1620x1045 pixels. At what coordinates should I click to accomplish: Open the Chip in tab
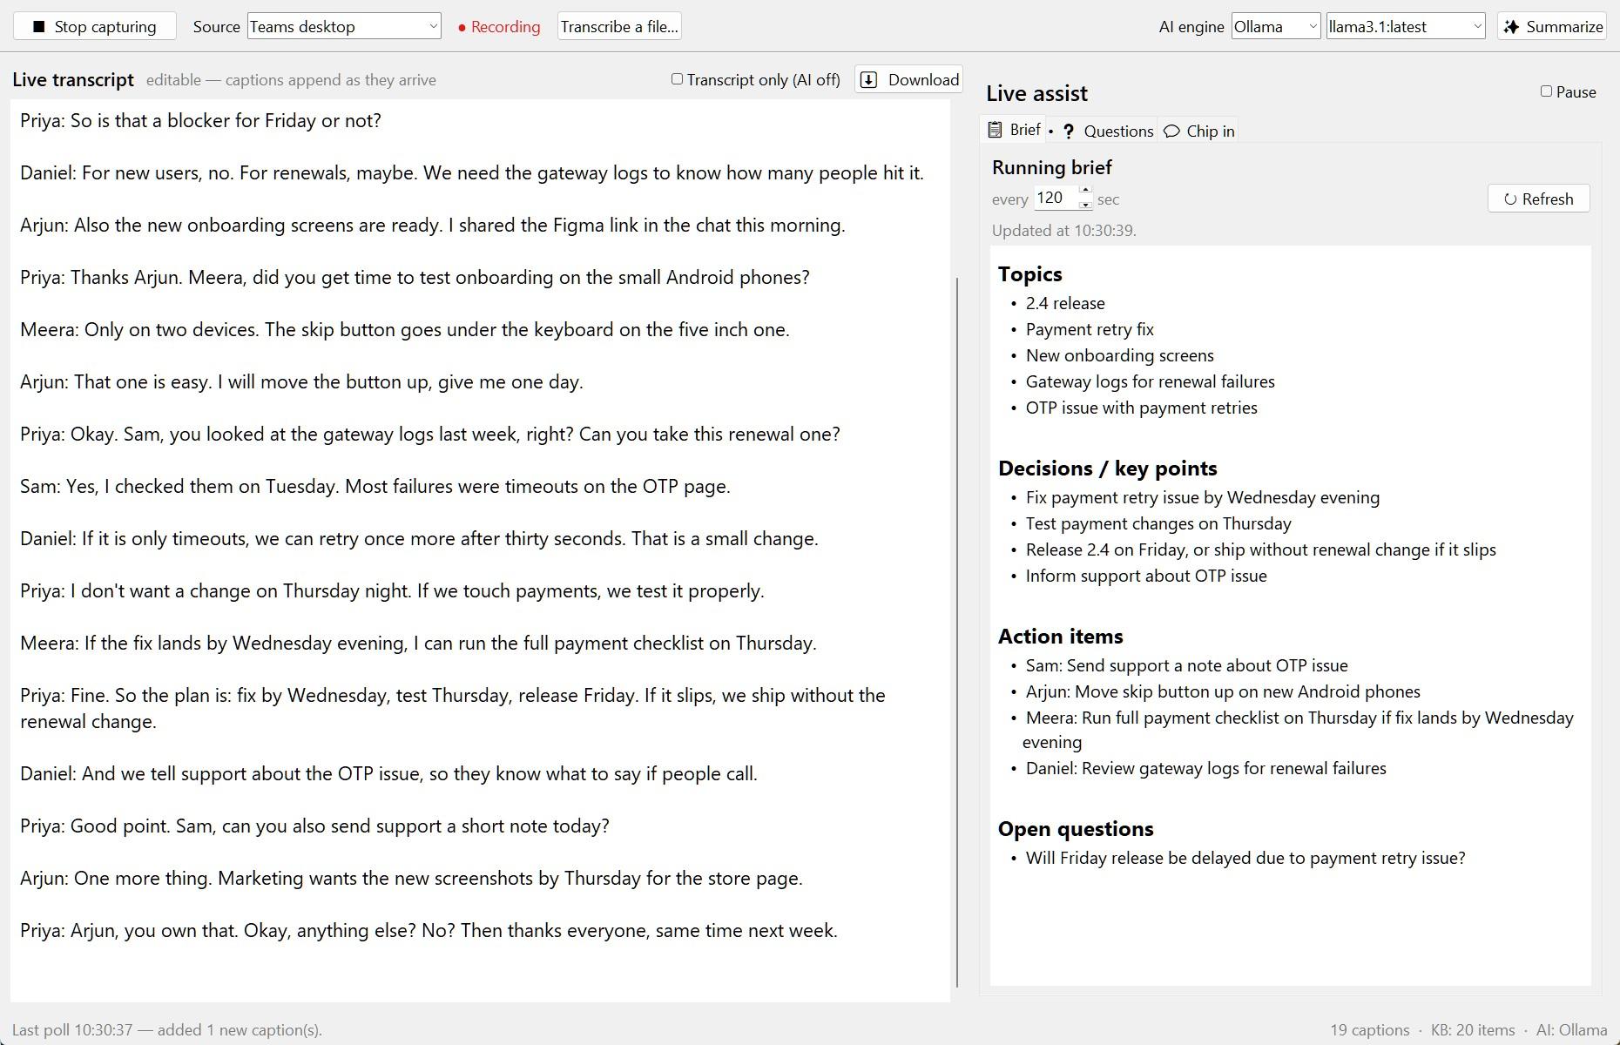(x=1198, y=131)
